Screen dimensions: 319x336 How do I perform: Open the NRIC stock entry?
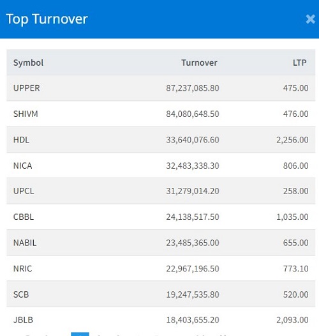22,268
